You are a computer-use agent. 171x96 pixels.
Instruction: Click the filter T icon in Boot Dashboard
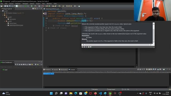click(x=36, y=65)
